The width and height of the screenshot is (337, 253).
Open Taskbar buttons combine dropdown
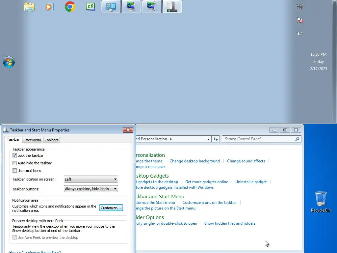[91, 189]
